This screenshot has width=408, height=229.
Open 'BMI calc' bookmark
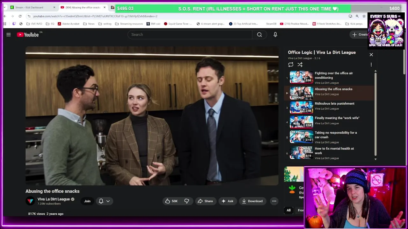[x=154, y=24]
